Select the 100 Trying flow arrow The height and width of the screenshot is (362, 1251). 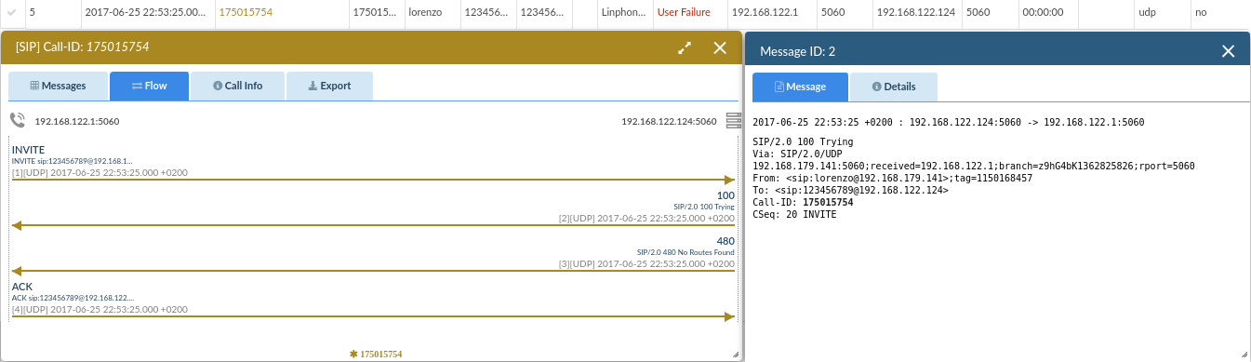(373, 225)
